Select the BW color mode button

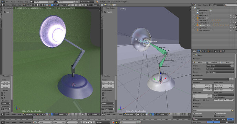point(217,119)
